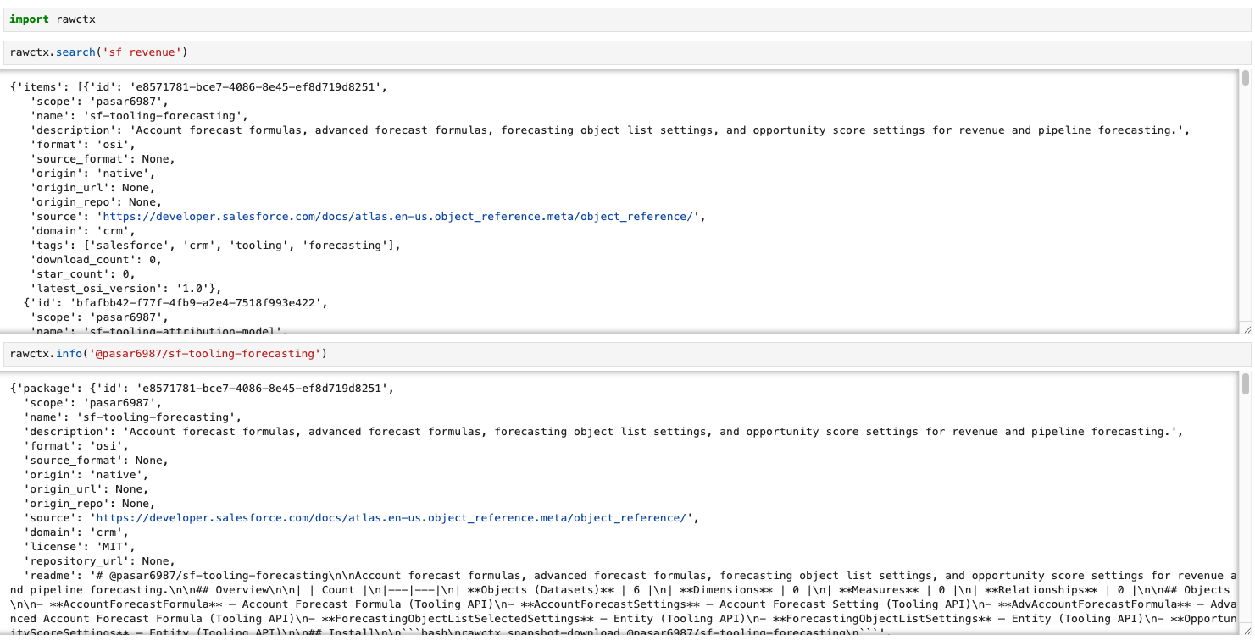Click 'domain': 'crm' in search output
Image resolution: width=1255 pixels, height=640 pixels.
click(x=83, y=231)
